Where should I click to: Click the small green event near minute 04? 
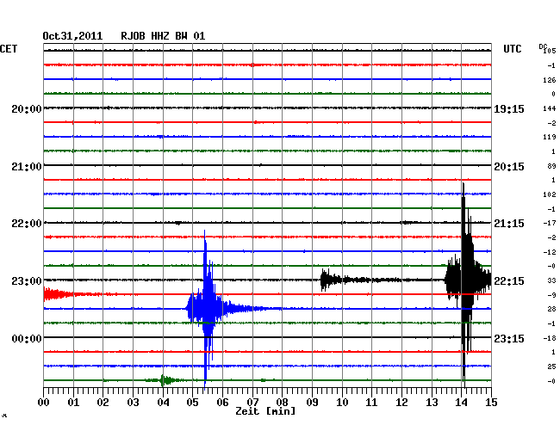pos(164,380)
